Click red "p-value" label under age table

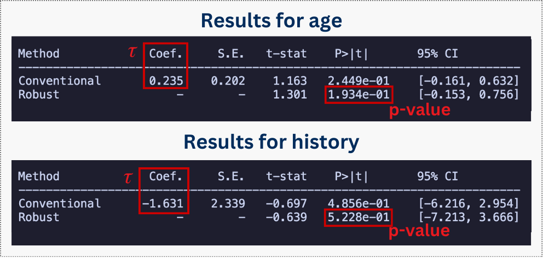click(419, 110)
